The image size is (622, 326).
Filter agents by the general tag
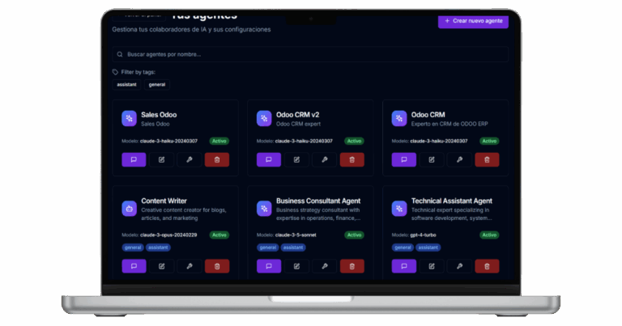coord(157,84)
